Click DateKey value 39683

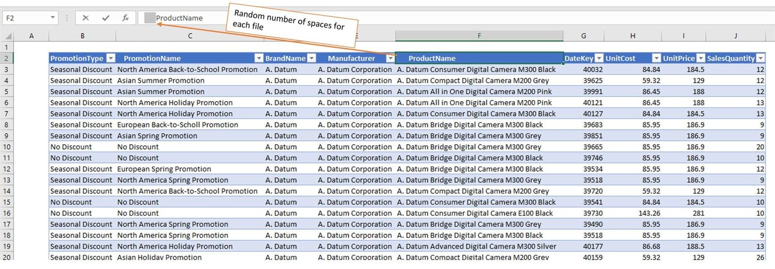click(593, 125)
